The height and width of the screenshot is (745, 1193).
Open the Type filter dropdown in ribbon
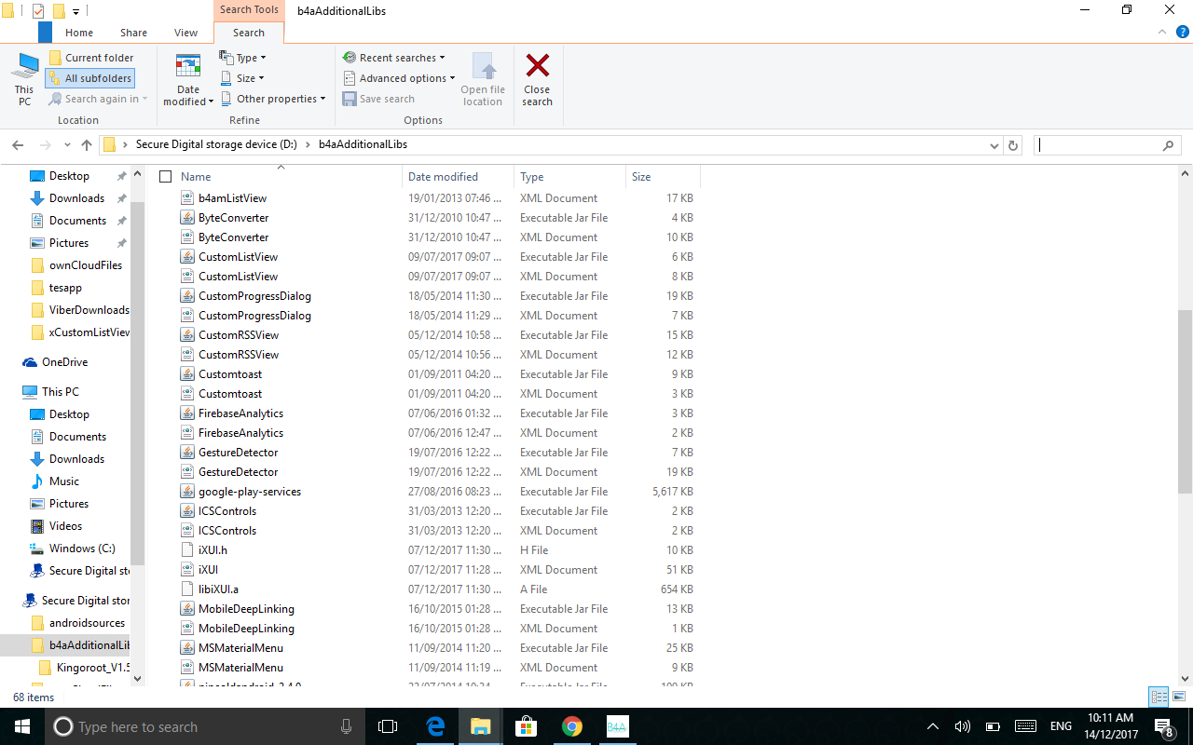(x=243, y=58)
